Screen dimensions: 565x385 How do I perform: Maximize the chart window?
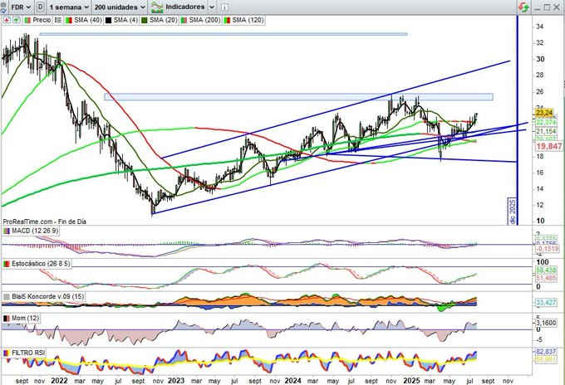point(547,7)
